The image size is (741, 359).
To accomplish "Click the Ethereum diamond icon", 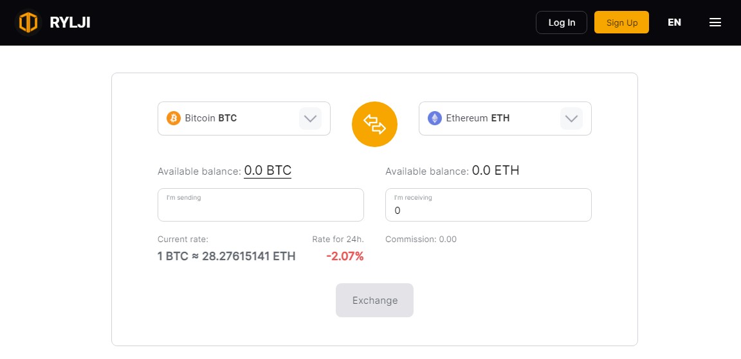I will point(435,118).
